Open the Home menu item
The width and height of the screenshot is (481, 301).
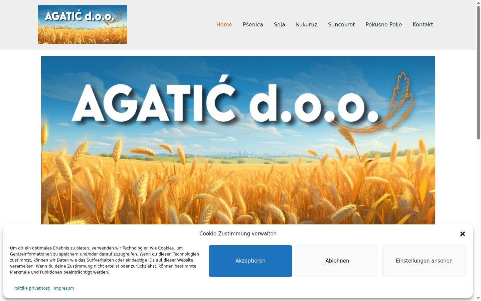coord(224,24)
